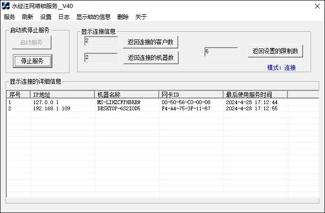Image resolution: width=325 pixels, height=213 pixels.
Task: Open the 显示锁的信息 menu
Action: pos(93,17)
